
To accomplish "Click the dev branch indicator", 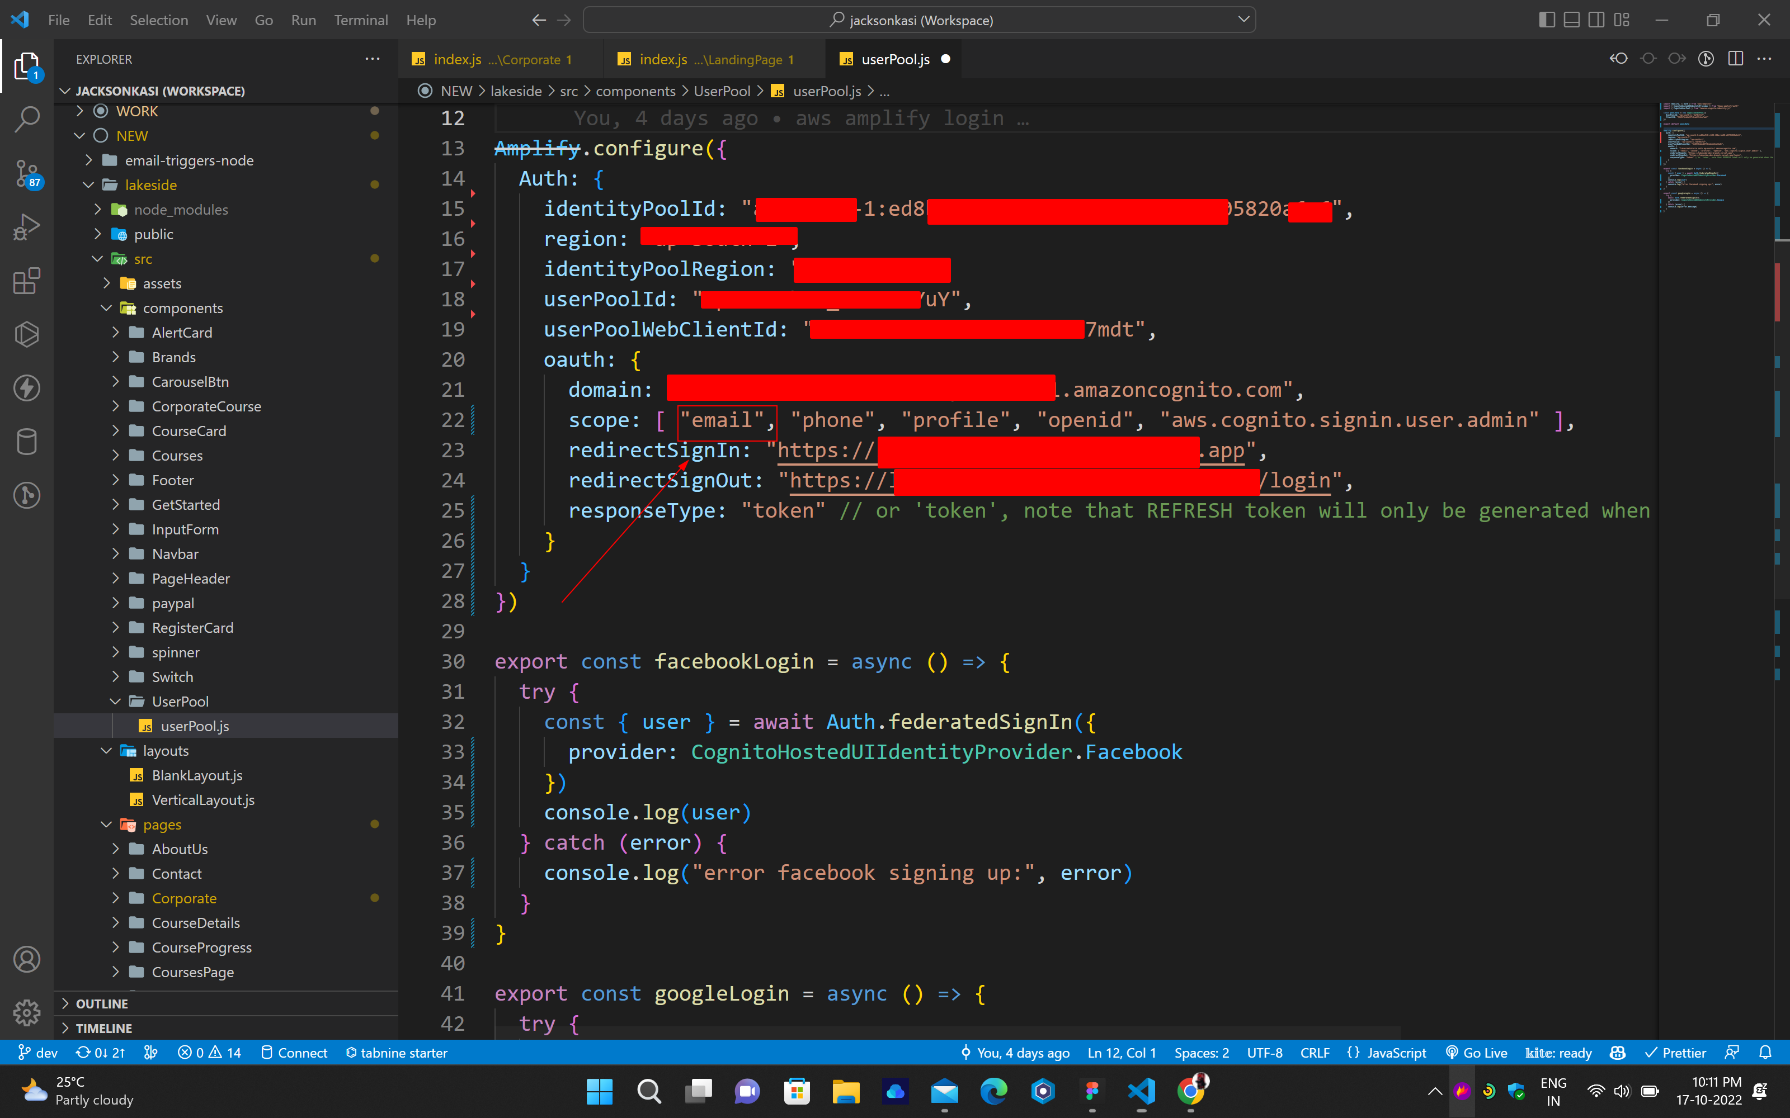I will click(39, 1052).
